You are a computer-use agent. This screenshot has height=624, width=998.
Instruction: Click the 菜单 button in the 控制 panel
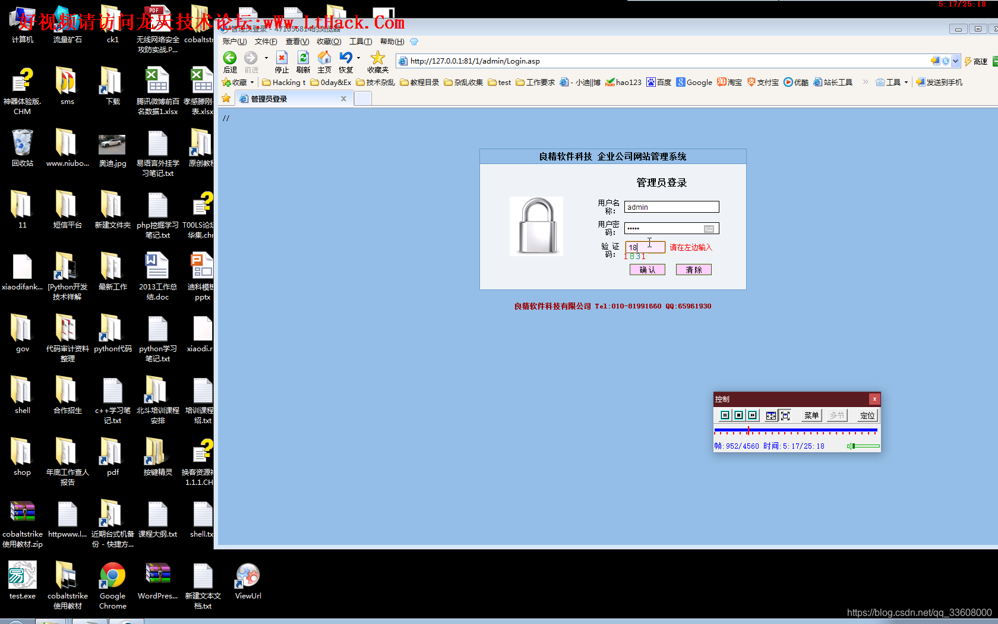click(811, 415)
